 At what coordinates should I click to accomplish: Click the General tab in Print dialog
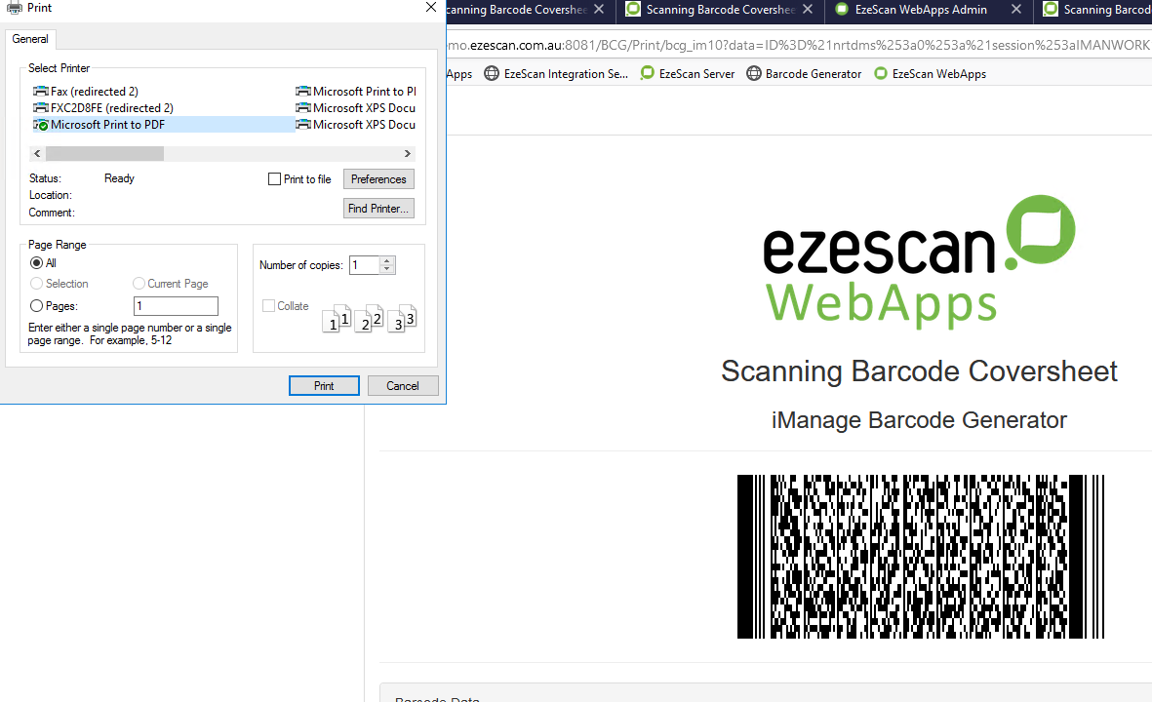click(30, 39)
